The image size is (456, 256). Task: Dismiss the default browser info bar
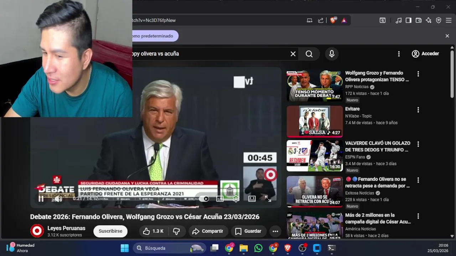(447, 36)
